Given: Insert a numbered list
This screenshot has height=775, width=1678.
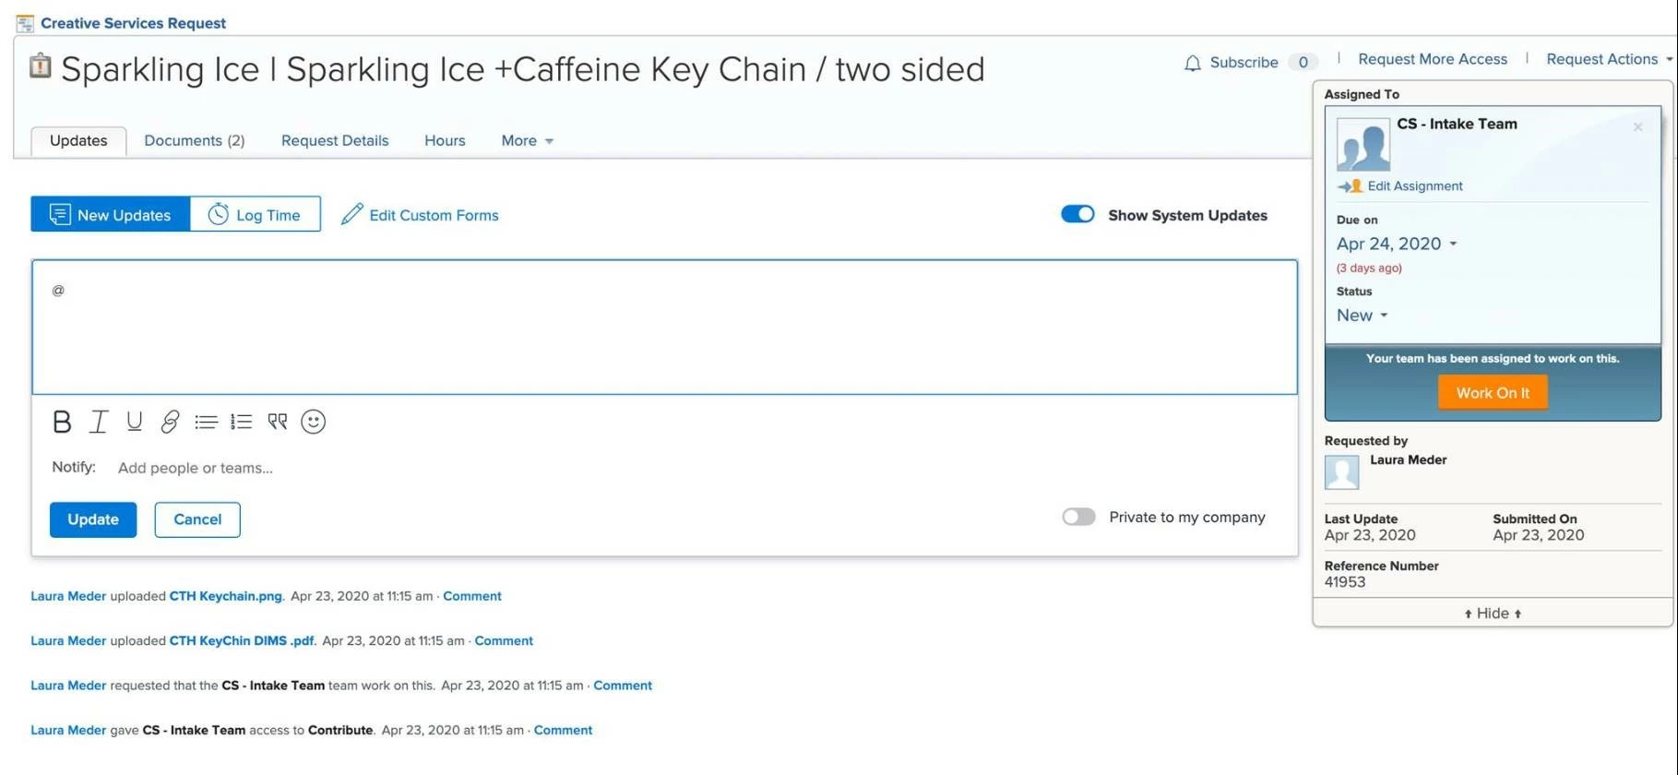Looking at the screenshot, I should coord(242,422).
